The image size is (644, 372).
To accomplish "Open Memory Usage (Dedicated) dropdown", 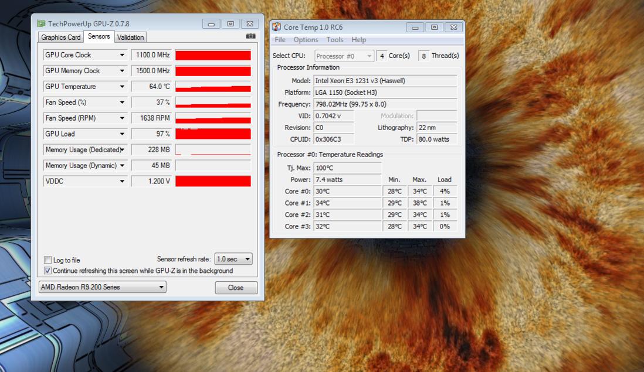I will pos(122,150).
